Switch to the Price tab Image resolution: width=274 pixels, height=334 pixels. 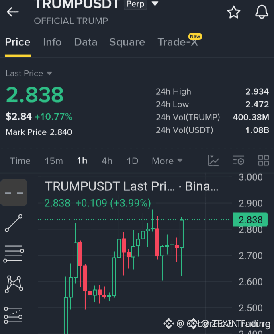coord(18,42)
